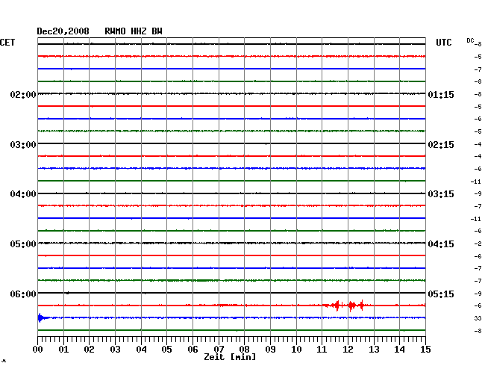Select the 02:00 CET time label
This screenshot has height=369, width=485.
tap(23, 94)
